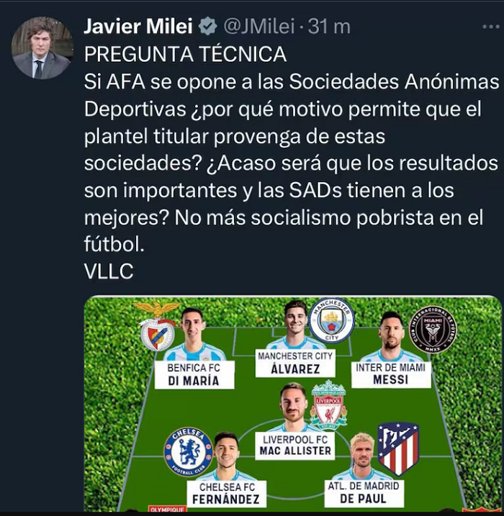
Task: Click the PREGUNTA TÉCNICA tweet text
Action: tap(185, 54)
